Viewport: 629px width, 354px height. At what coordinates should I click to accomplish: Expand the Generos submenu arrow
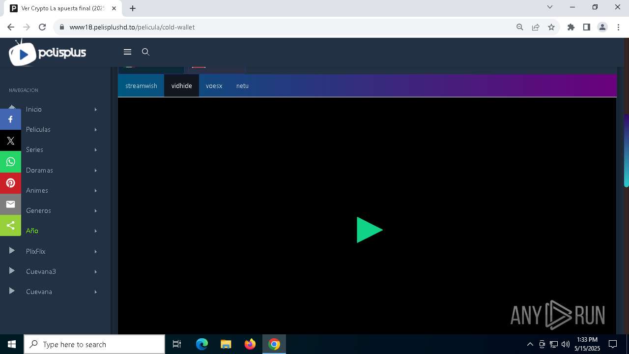click(96, 210)
